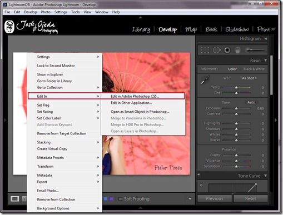Switch to the Print module
Image resolution: width=283 pixels, height=215 pixels.
(264, 29)
